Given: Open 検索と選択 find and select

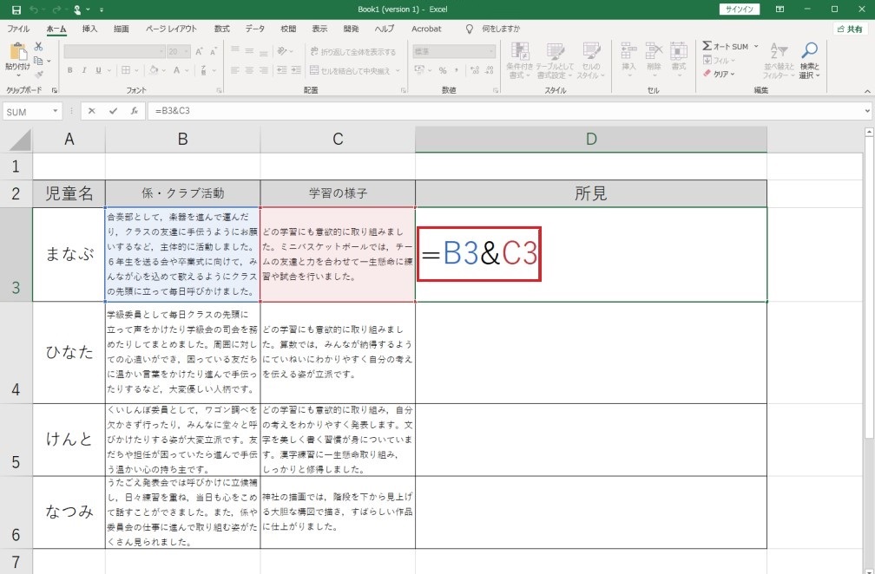Looking at the screenshot, I should tap(809, 61).
